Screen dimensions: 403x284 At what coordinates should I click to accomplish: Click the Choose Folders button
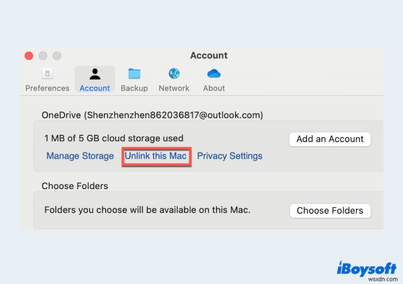click(x=330, y=210)
